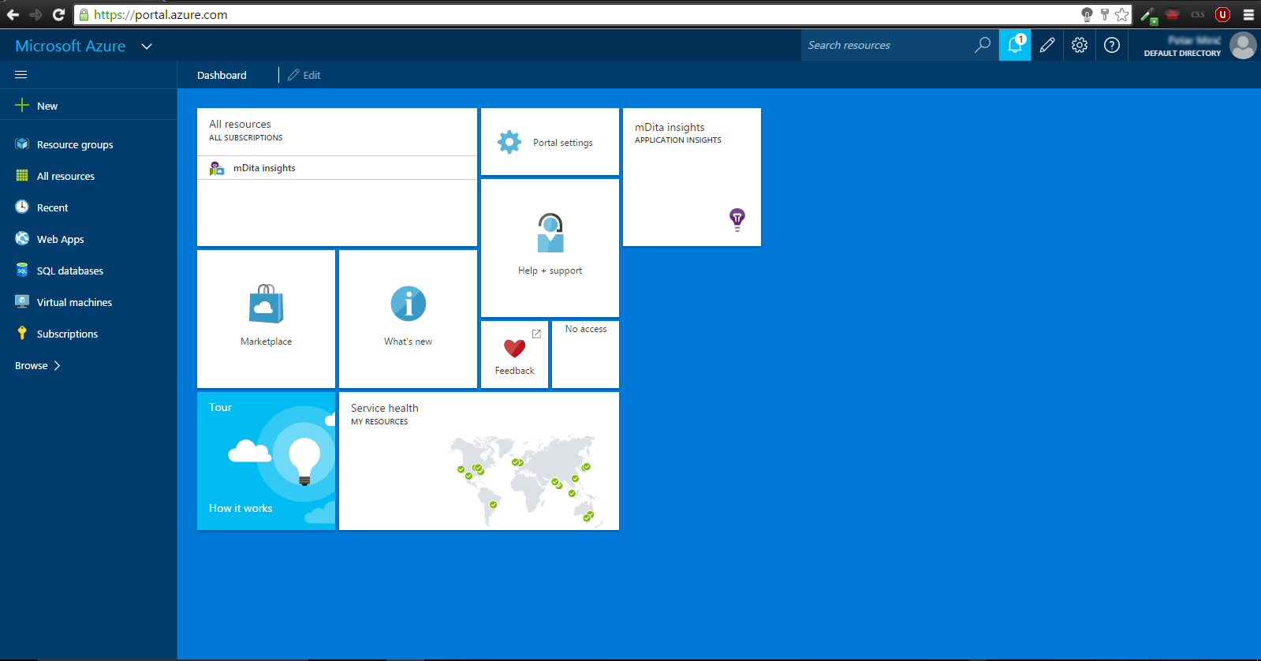Image resolution: width=1261 pixels, height=661 pixels.
Task: Select Virtual machines in the sidebar
Action: click(x=73, y=303)
